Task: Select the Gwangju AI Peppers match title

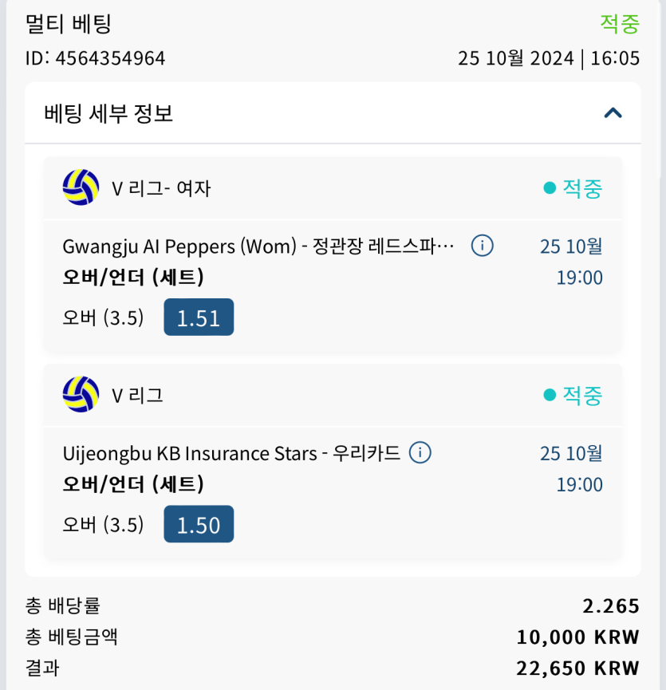Action: tap(258, 246)
